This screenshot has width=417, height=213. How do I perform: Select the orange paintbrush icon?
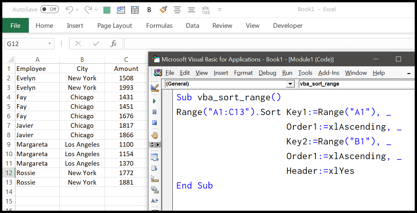coord(163,9)
